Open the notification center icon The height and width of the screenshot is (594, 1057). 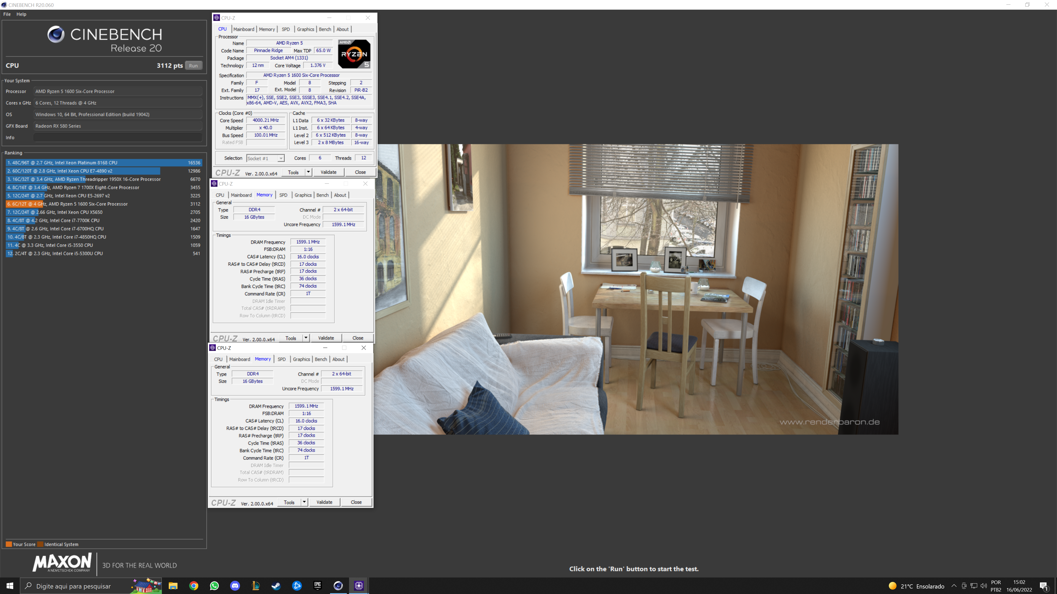tap(1044, 586)
